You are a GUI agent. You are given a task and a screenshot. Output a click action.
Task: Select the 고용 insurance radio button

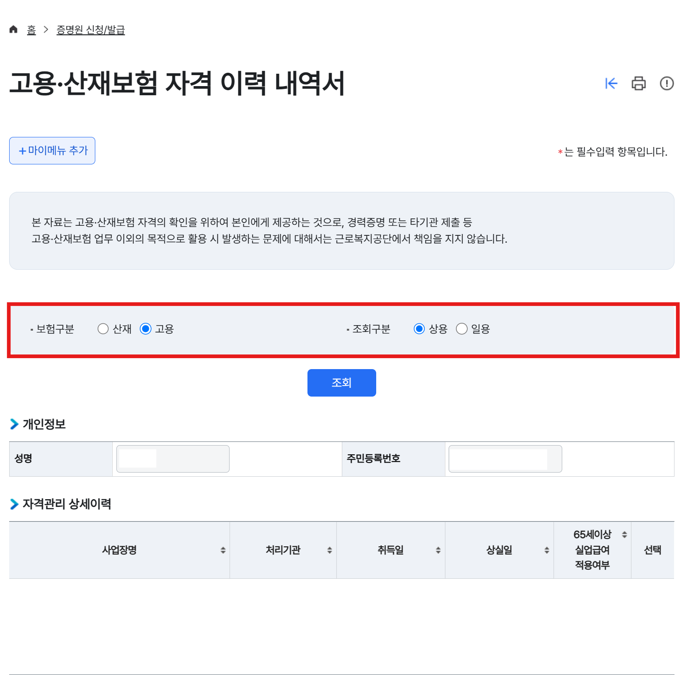point(146,329)
